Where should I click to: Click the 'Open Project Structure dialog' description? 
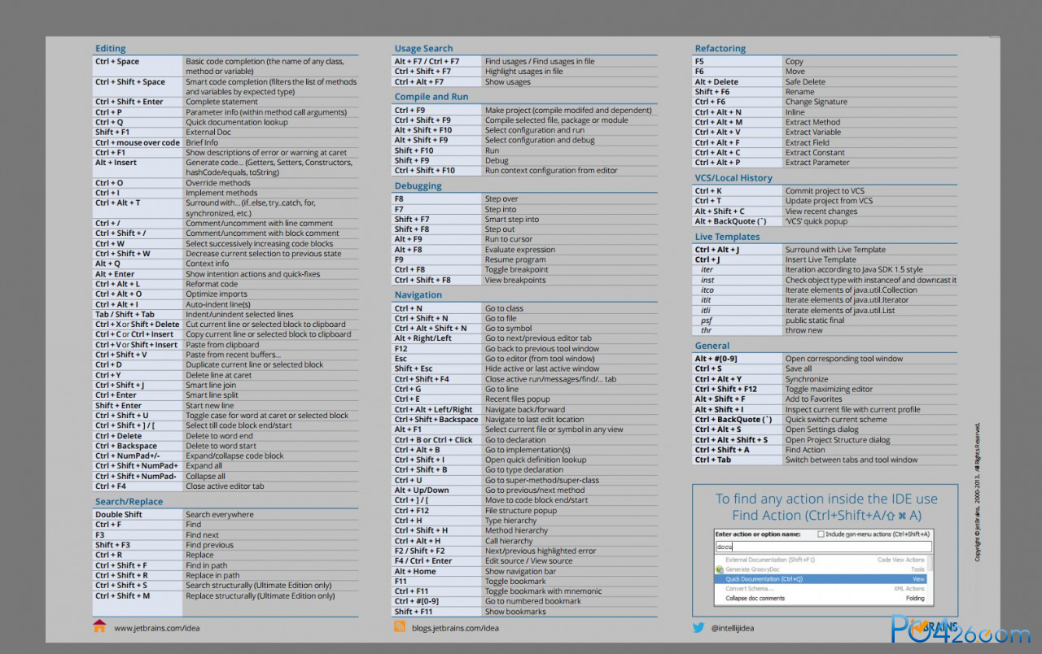coord(838,440)
